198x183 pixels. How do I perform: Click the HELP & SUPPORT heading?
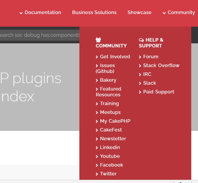(x=151, y=43)
